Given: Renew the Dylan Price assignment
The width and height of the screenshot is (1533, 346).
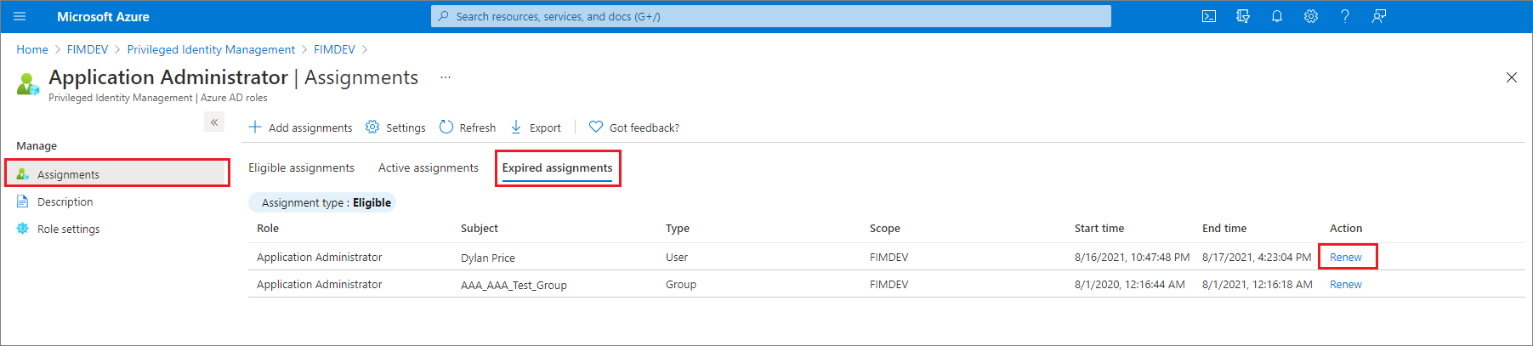Looking at the screenshot, I should pyautogui.click(x=1346, y=257).
